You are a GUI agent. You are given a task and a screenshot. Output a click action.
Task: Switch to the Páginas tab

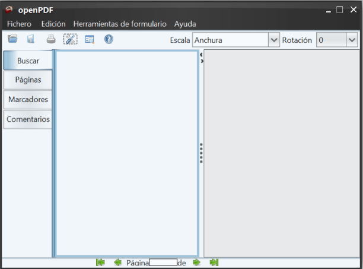[28, 80]
